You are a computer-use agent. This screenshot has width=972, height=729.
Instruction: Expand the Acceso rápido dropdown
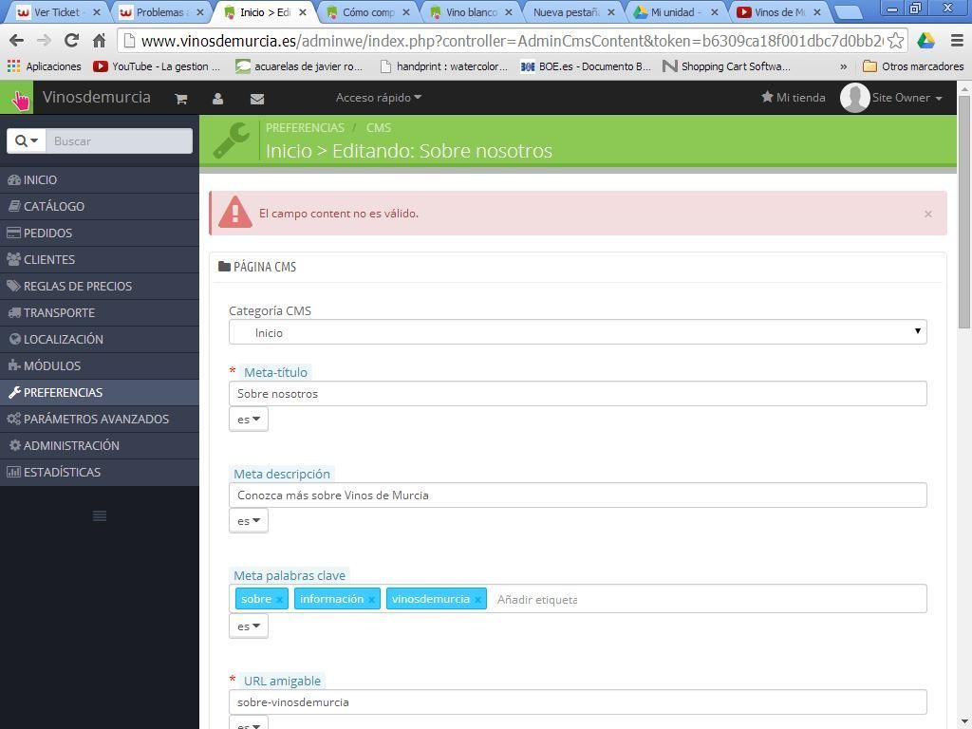378,98
